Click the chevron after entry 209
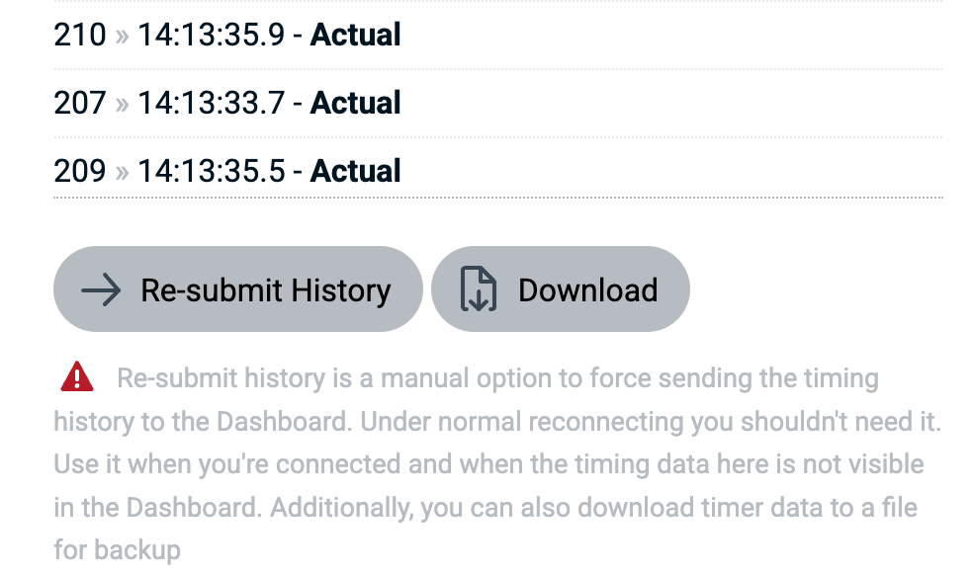The image size is (973, 573). pyautogui.click(x=122, y=172)
